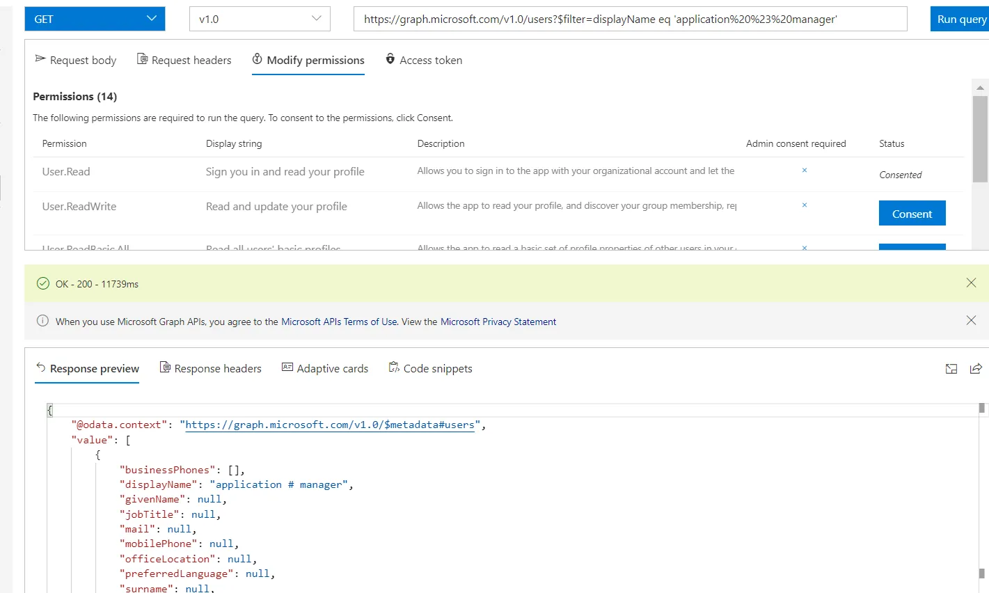Click the expand response area icon
The width and height of the screenshot is (989, 593).
(x=951, y=369)
